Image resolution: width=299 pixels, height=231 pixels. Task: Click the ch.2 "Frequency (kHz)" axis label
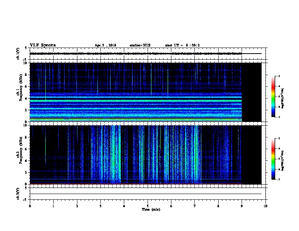click(x=21, y=150)
